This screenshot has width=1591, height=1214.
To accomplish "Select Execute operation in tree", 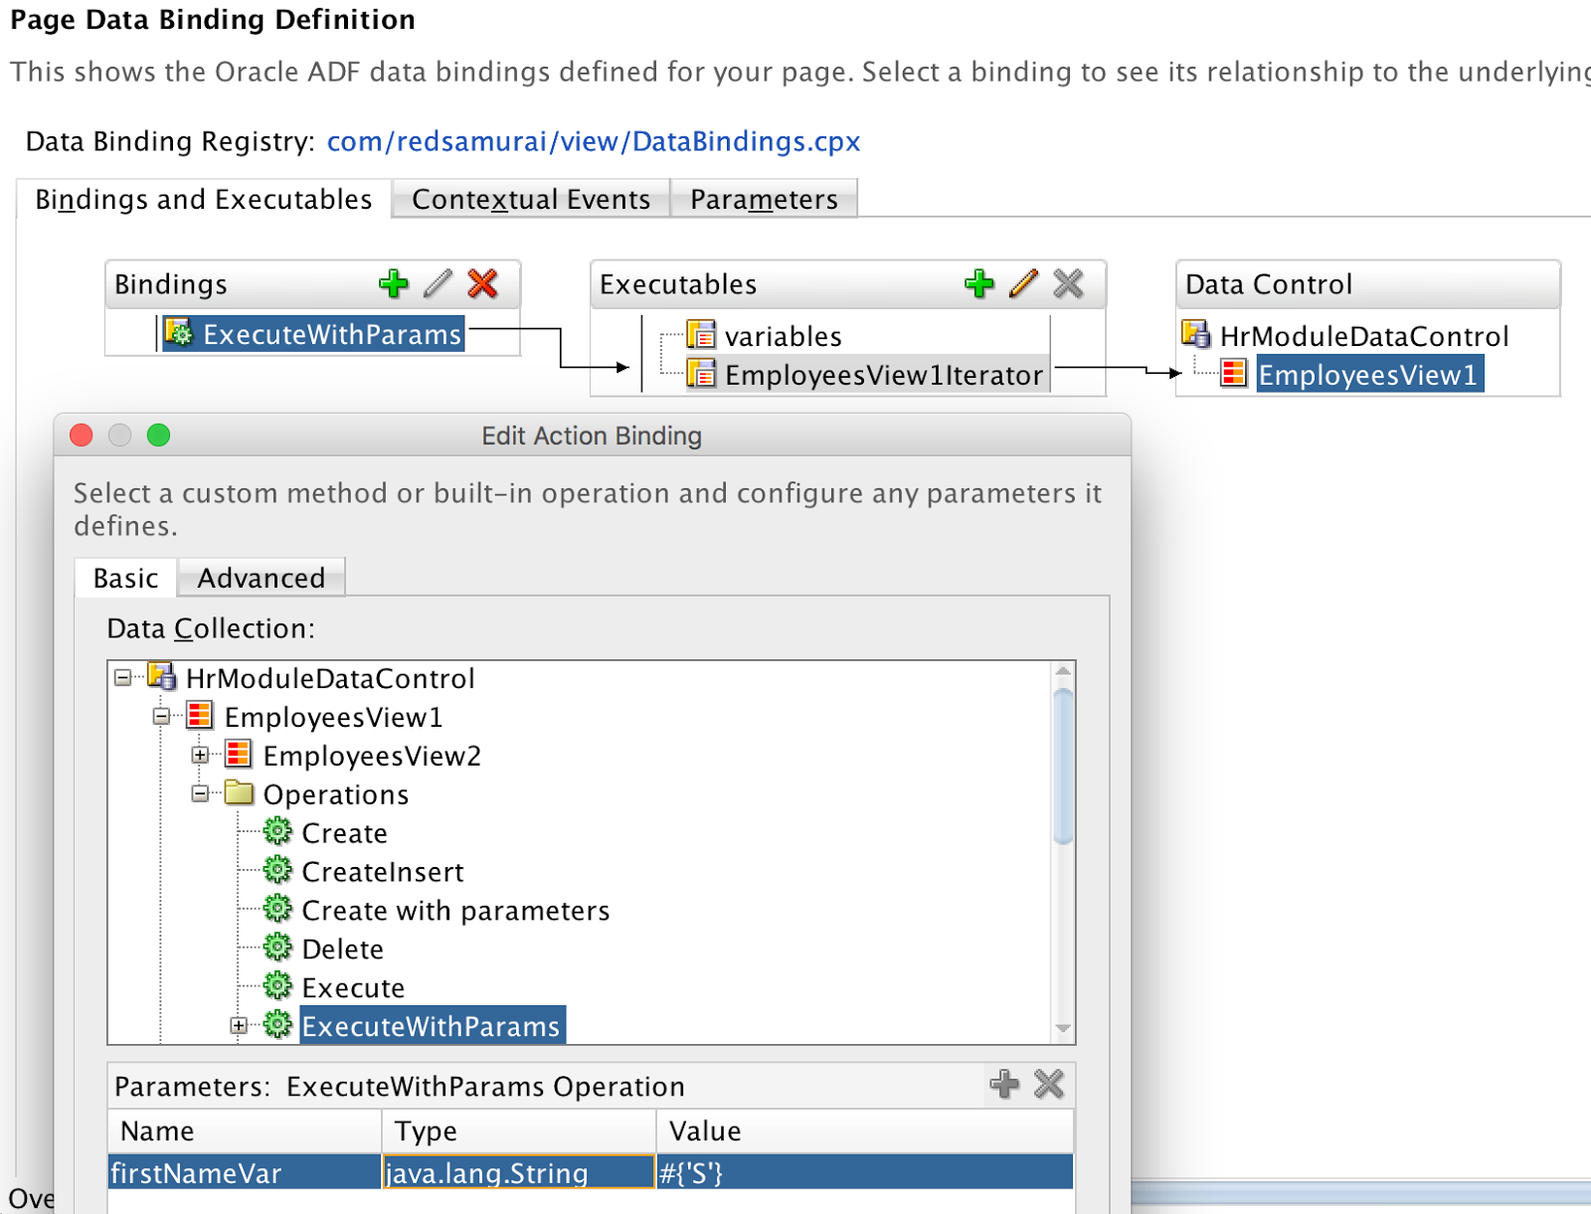I will (353, 988).
